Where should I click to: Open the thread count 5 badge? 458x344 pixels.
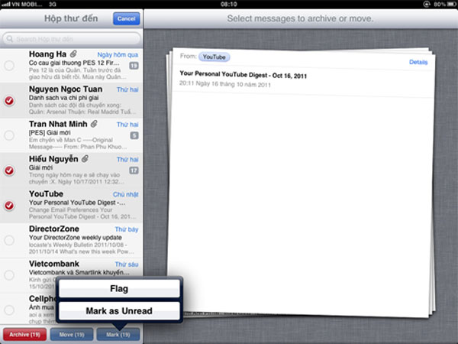click(134, 135)
